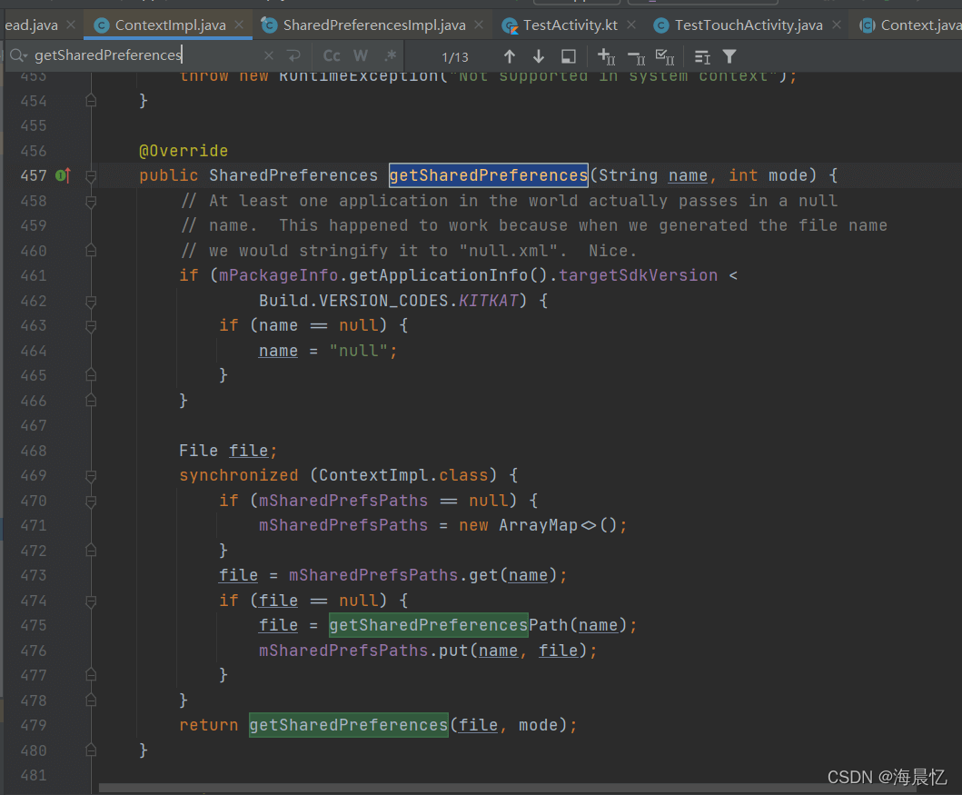Click mPackageInfo on line 461
Screen dimensions: 962x795
click(279, 275)
